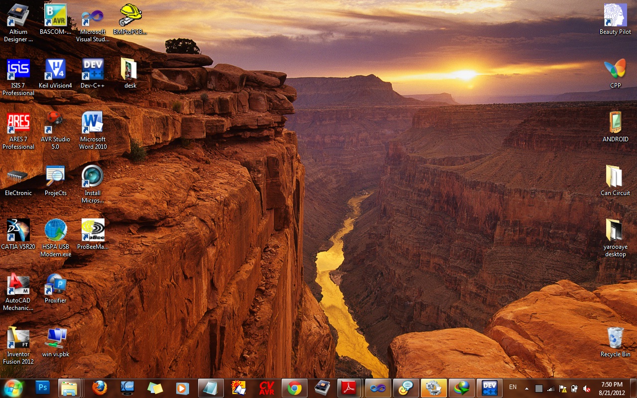Launch BASCOM-AVR from the desktop

(x=55, y=20)
